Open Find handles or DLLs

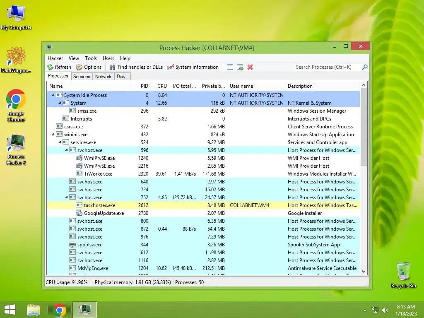click(136, 67)
